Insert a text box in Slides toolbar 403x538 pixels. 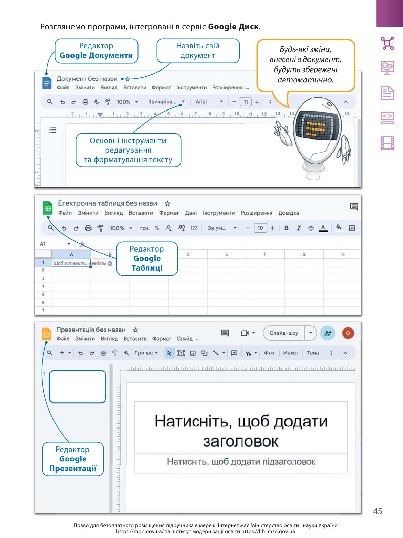(x=181, y=353)
